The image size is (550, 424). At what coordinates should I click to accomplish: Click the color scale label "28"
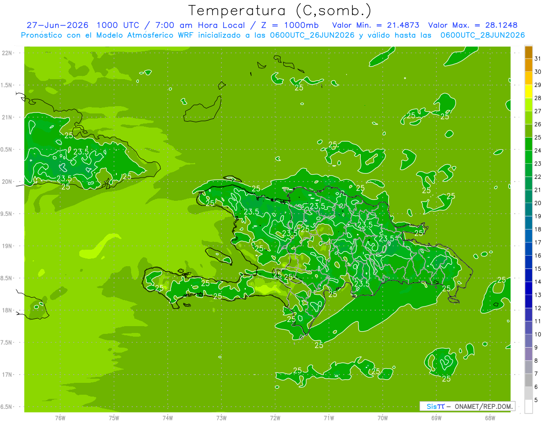click(x=538, y=98)
